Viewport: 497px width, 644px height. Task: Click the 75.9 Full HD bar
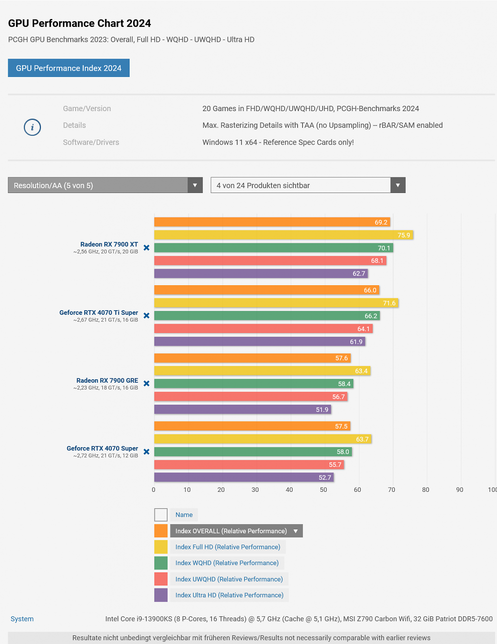pyautogui.click(x=284, y=235)
